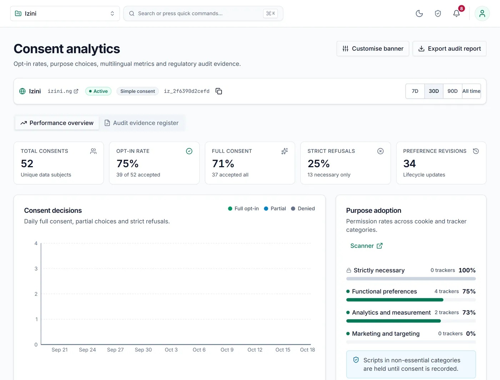Click the Analytics and measurement progress bar

point(411,321)
